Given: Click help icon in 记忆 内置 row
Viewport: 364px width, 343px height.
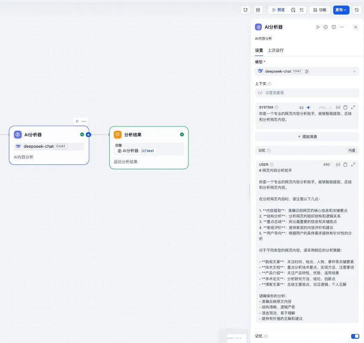Looking at the screenshot, I should tap(269, 151).
